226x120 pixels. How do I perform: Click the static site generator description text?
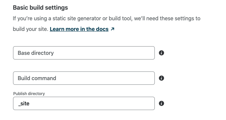tap(107, 19)
